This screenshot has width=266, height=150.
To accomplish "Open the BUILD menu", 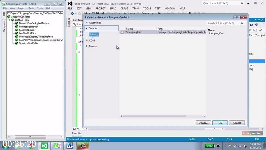I will pos(113,8).
